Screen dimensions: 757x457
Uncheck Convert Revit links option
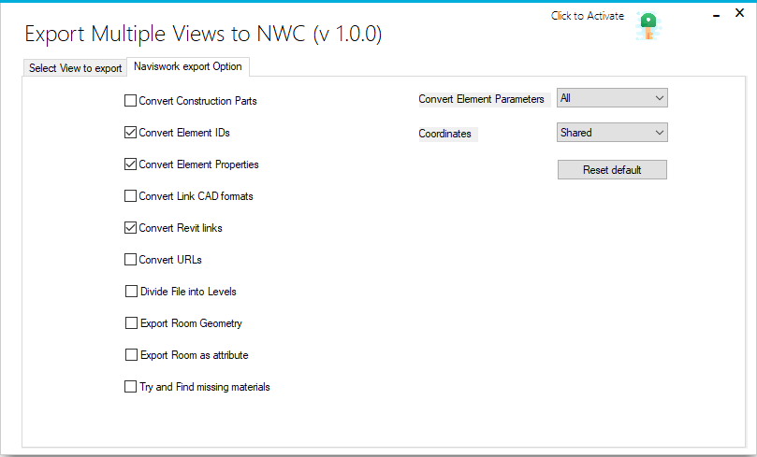pyautogui.click(x=130, y=228)
